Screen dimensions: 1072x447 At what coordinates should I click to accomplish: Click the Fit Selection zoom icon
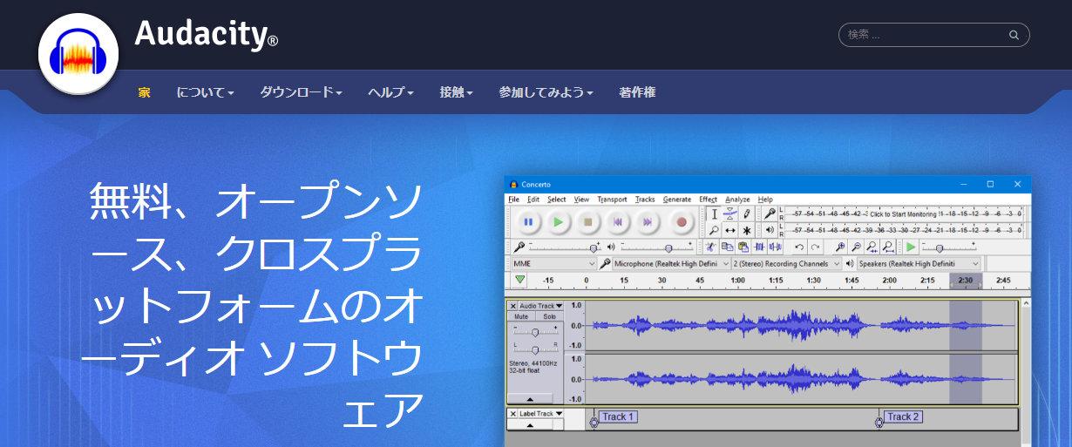point(872,247)
